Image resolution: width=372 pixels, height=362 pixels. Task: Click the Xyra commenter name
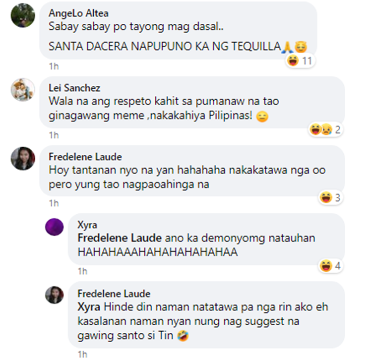pos(87,225)
